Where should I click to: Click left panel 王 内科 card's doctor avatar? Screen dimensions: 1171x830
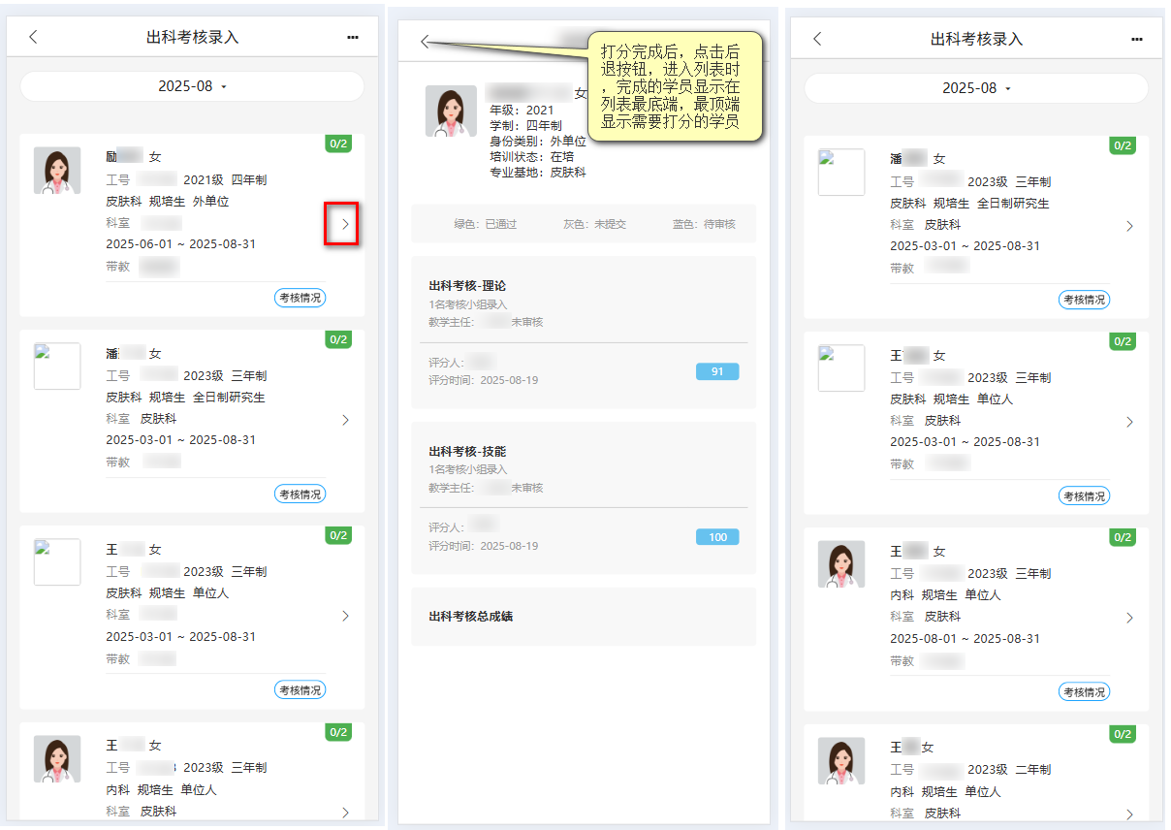tap(57, 758)
